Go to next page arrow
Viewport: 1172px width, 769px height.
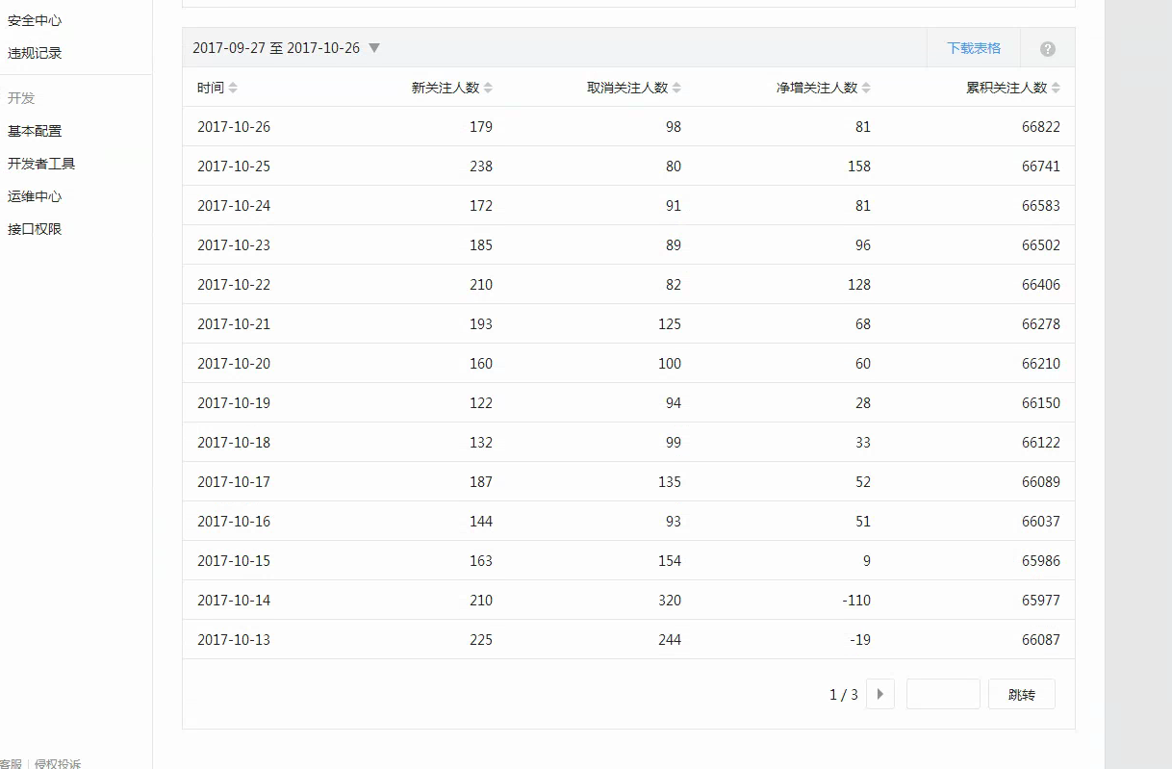[x=879, y=694]
